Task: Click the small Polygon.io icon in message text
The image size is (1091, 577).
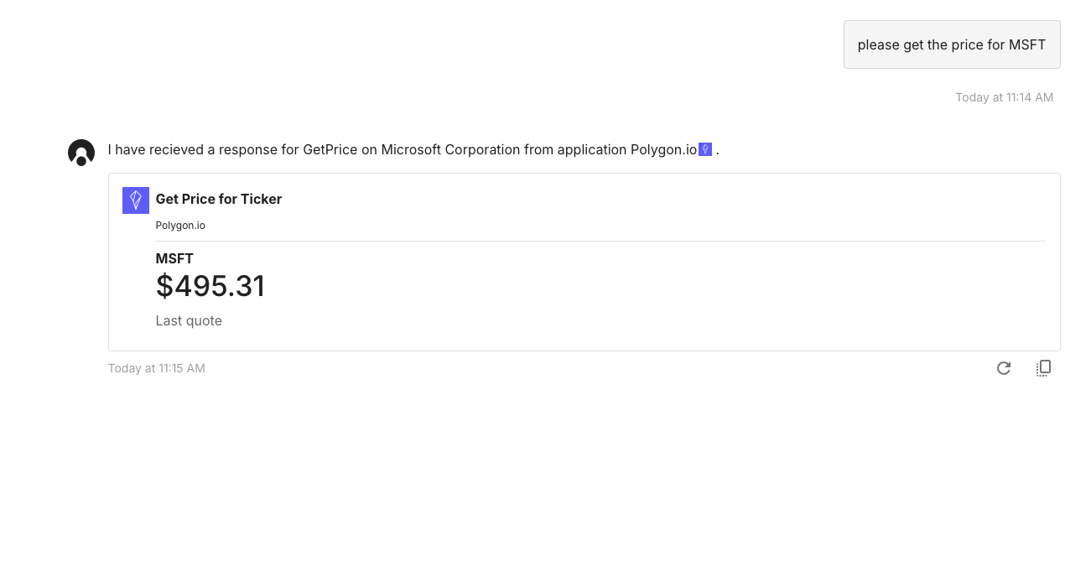Action: (705, 149)
